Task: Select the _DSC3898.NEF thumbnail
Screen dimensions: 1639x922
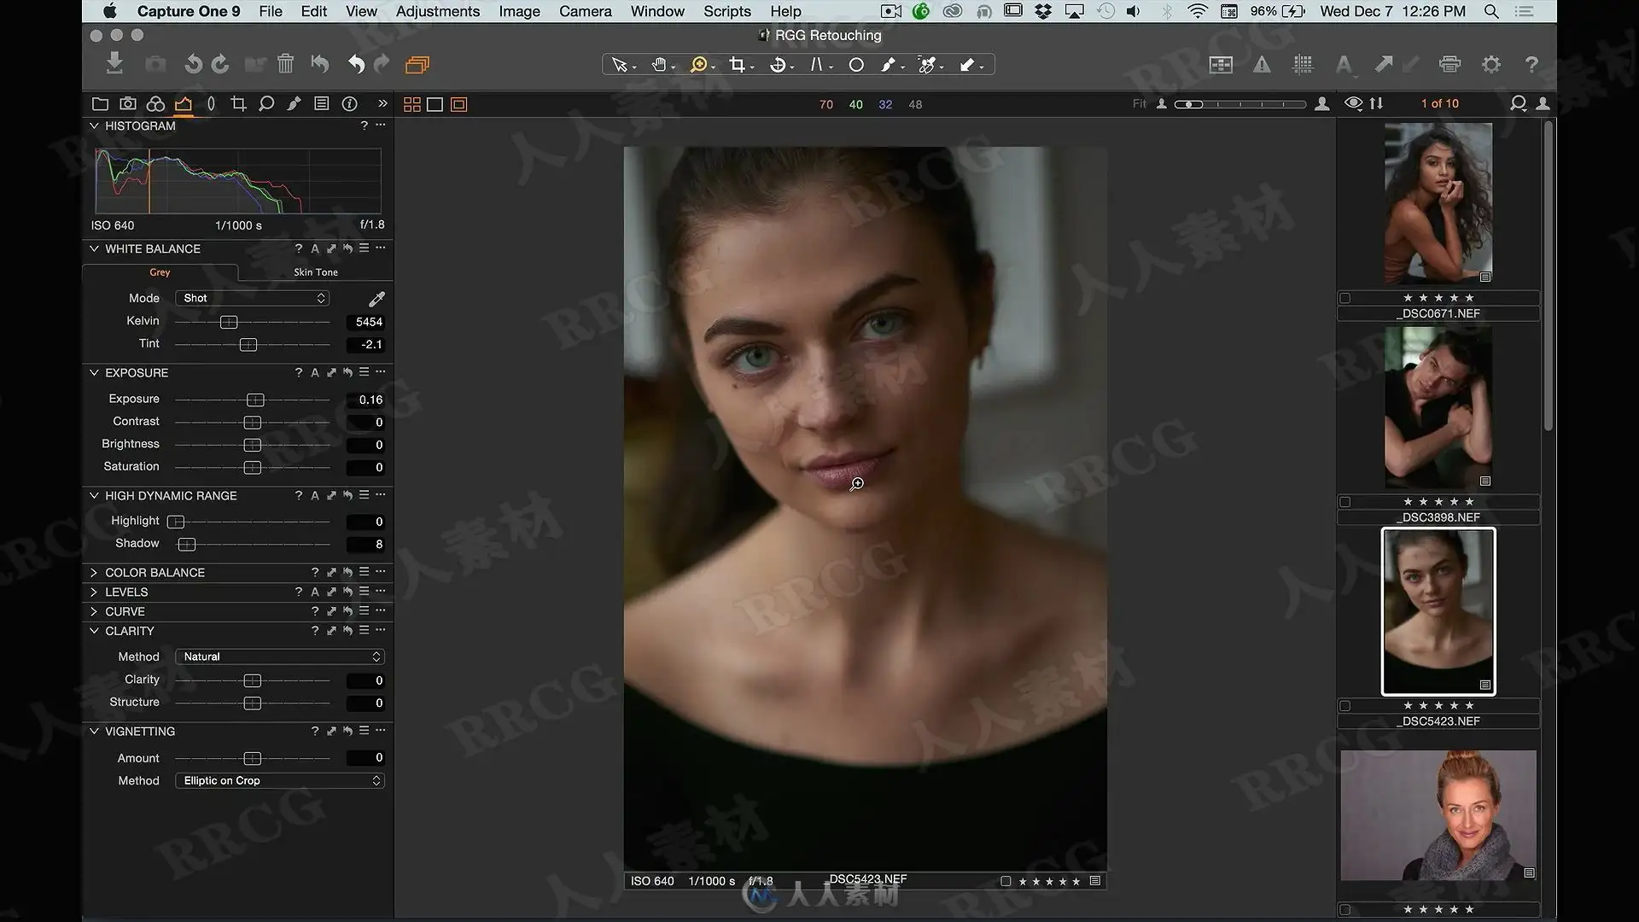Action: point(1438,407)
